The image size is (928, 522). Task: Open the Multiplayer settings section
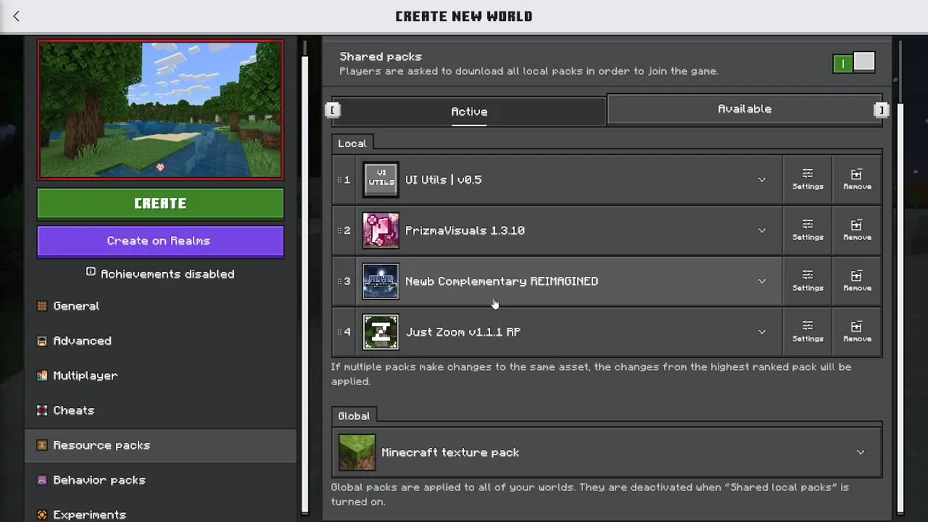(160, 376)
